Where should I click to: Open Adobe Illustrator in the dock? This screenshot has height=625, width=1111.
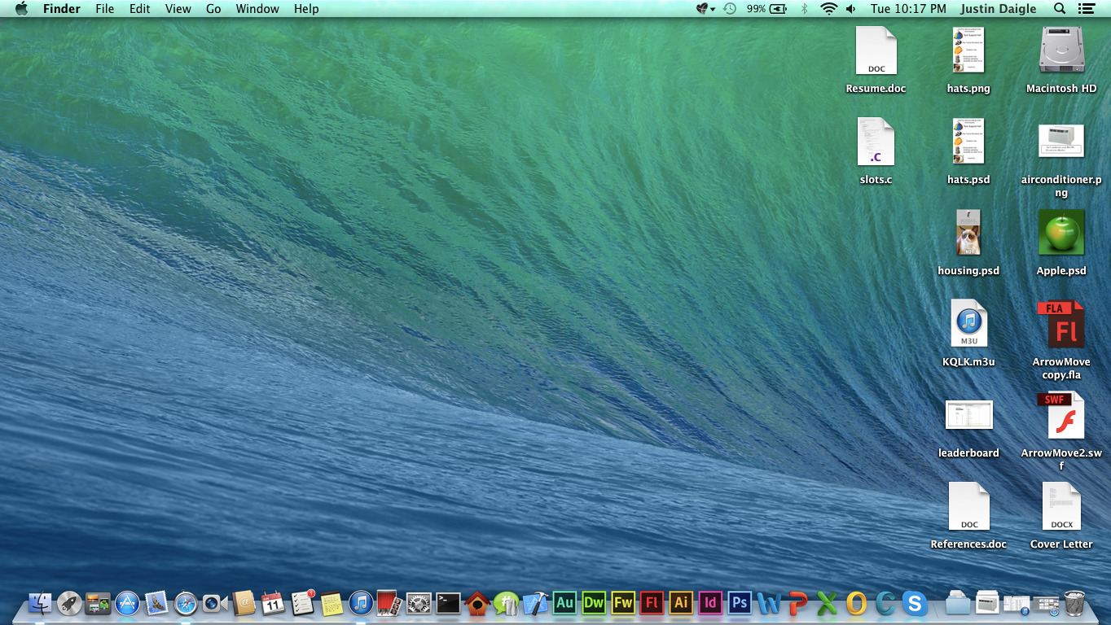681,603
